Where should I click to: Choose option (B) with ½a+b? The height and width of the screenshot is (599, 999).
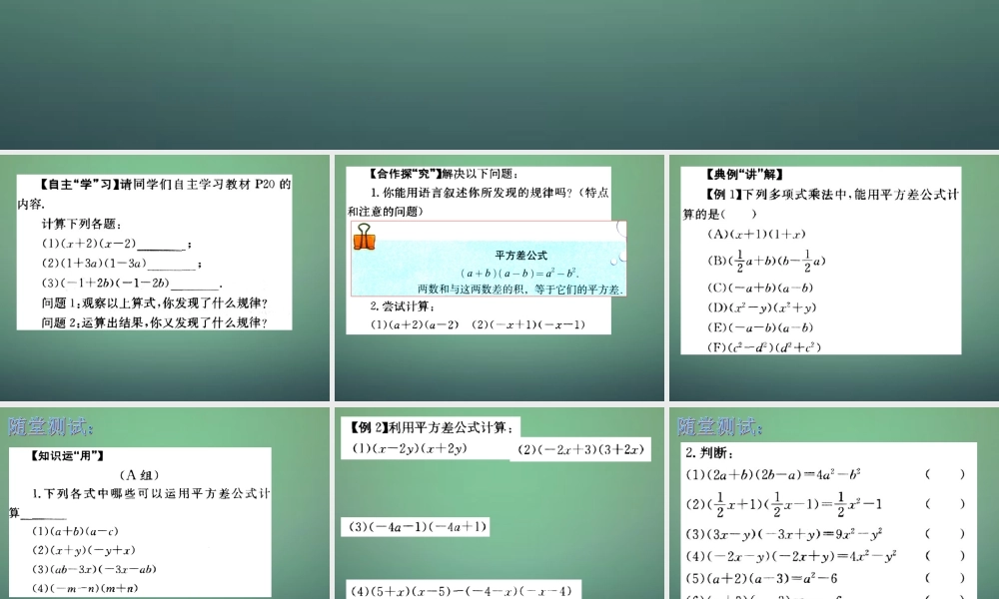pyautogui.click(x=766, y=261)
